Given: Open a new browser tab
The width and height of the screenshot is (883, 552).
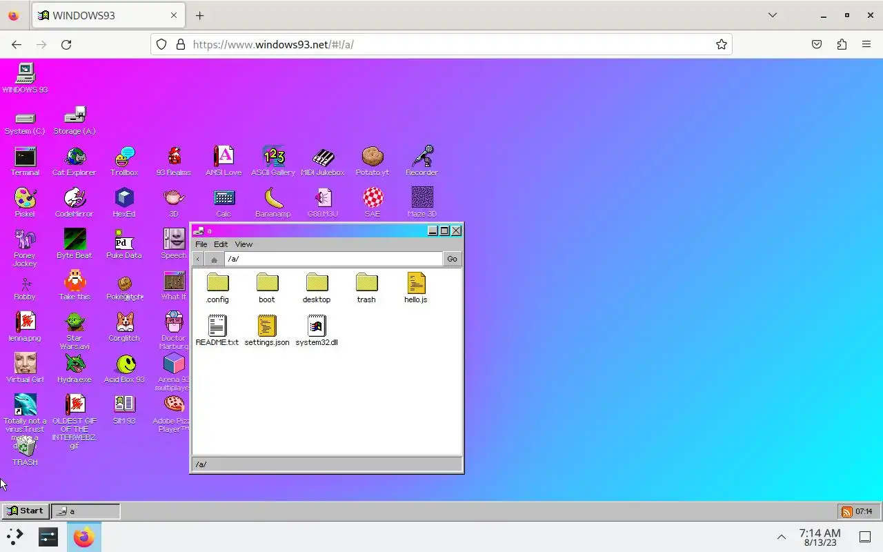Looking at the screenshot, I should tap(199, 15).
